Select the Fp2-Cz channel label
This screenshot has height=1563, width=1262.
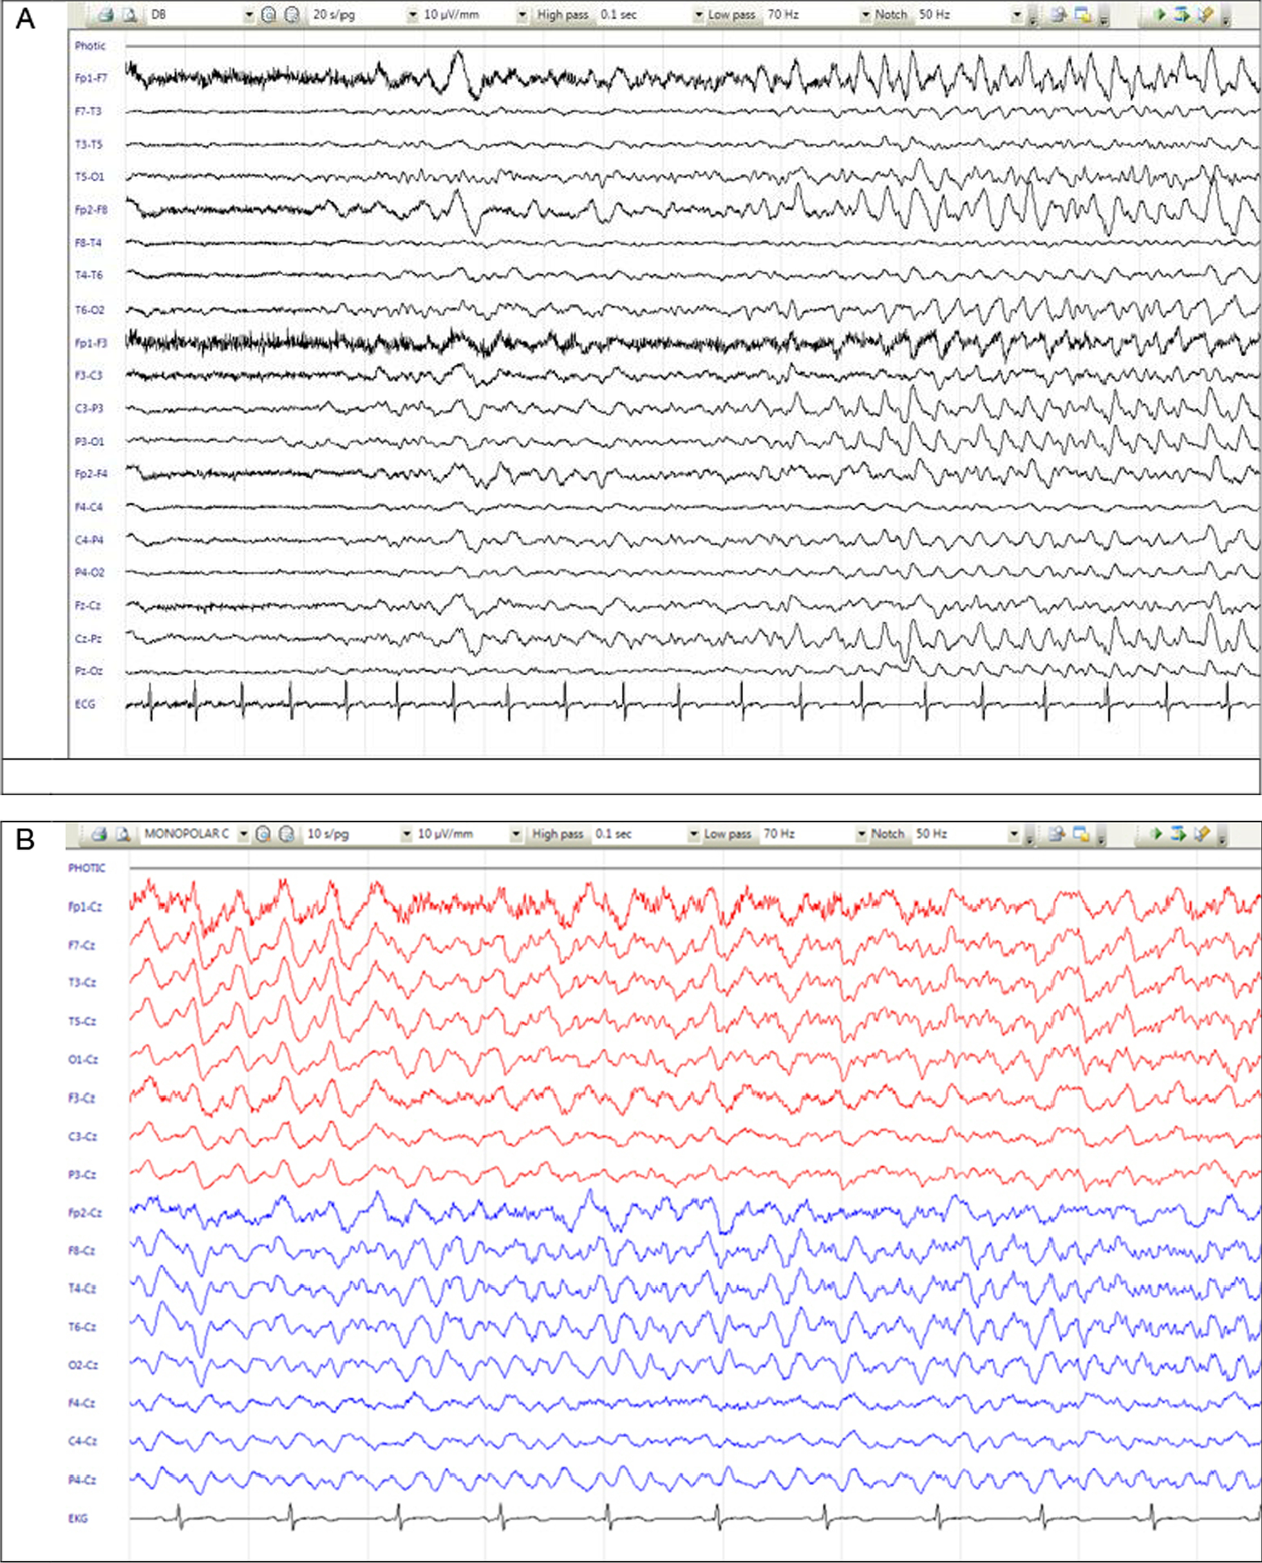(85, 1213)
